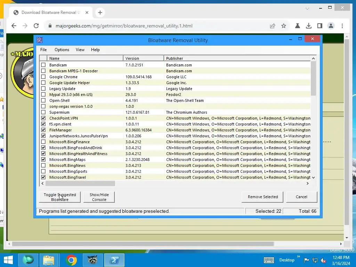Switch to PowerShell in the taskbar
356x267 pixels.
point(114,260)
